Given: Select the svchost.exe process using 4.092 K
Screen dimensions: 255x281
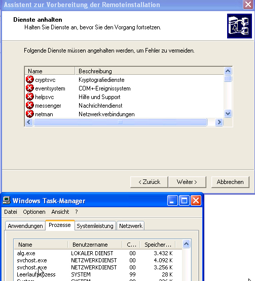Looking at the screenshot, I should 98,260.
